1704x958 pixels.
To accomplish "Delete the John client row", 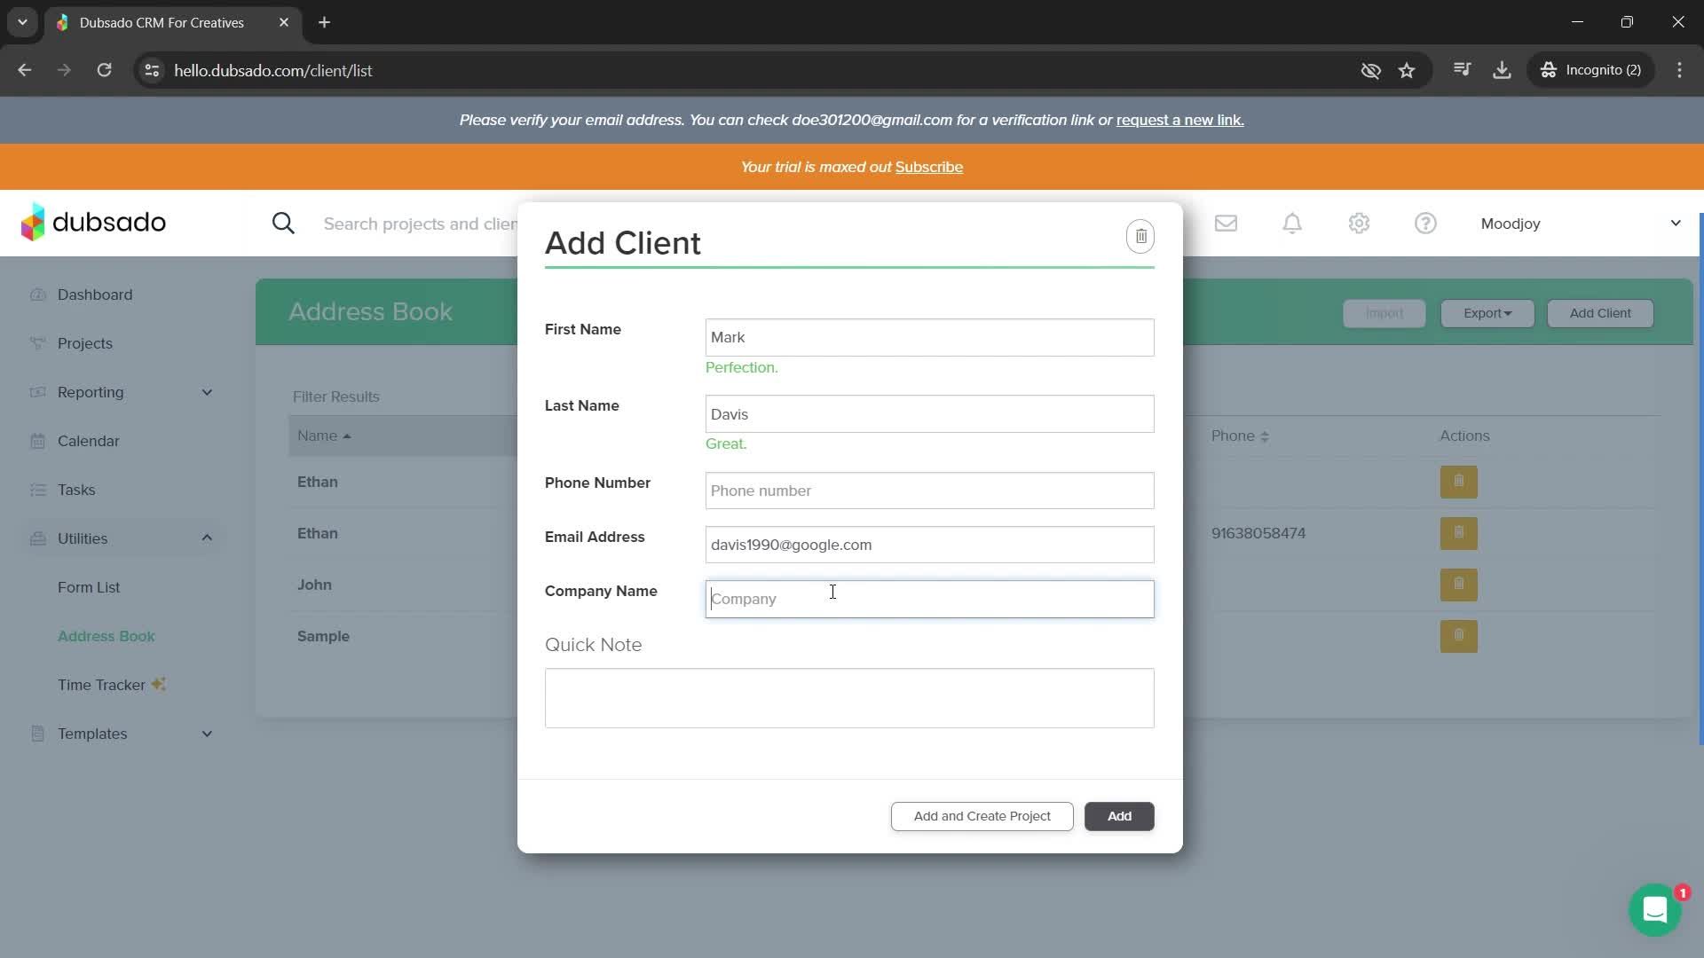I will point(1458,585).
